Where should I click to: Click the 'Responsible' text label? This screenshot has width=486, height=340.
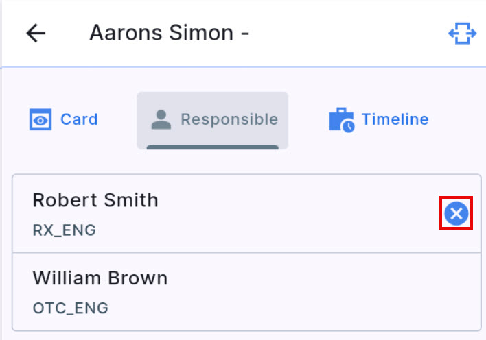(229, 120)
